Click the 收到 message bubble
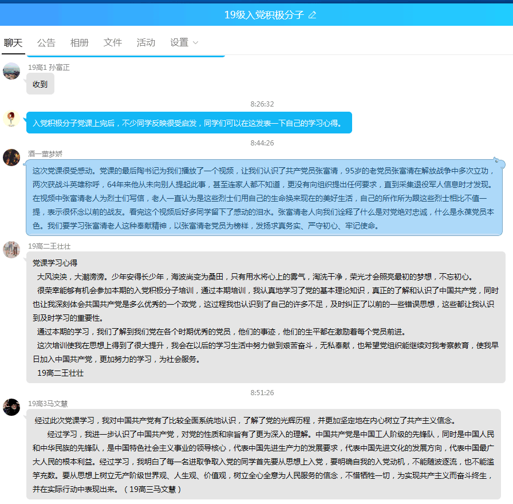Image resolution: width=513 pixels, height=504 pixels. pos(40,84)
